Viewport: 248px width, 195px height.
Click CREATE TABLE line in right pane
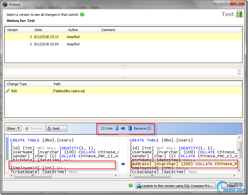[161, 140]
